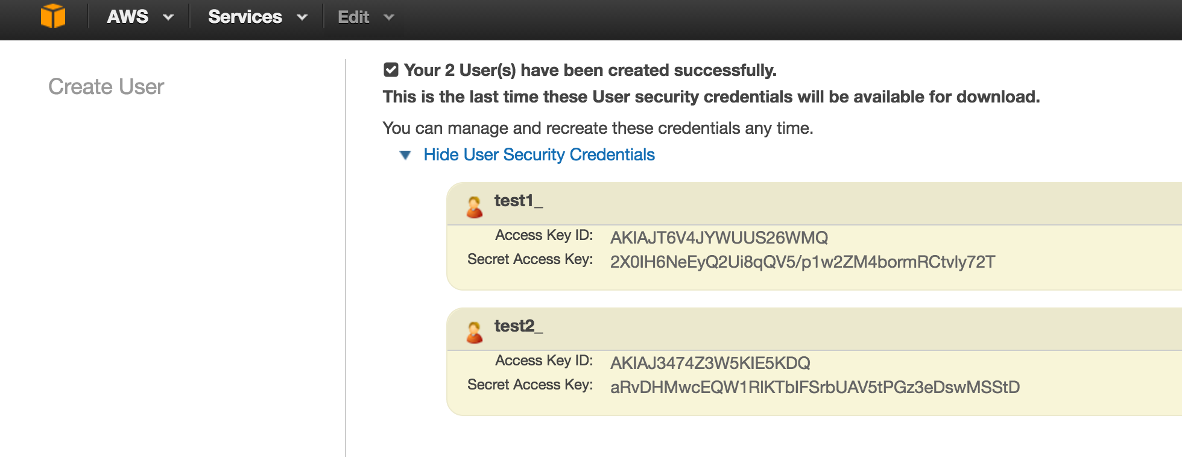The image size is (1182, 457).
Task: Click test1_ Access Key ID value
Action: pyautogui.click(x=719, y=238)
